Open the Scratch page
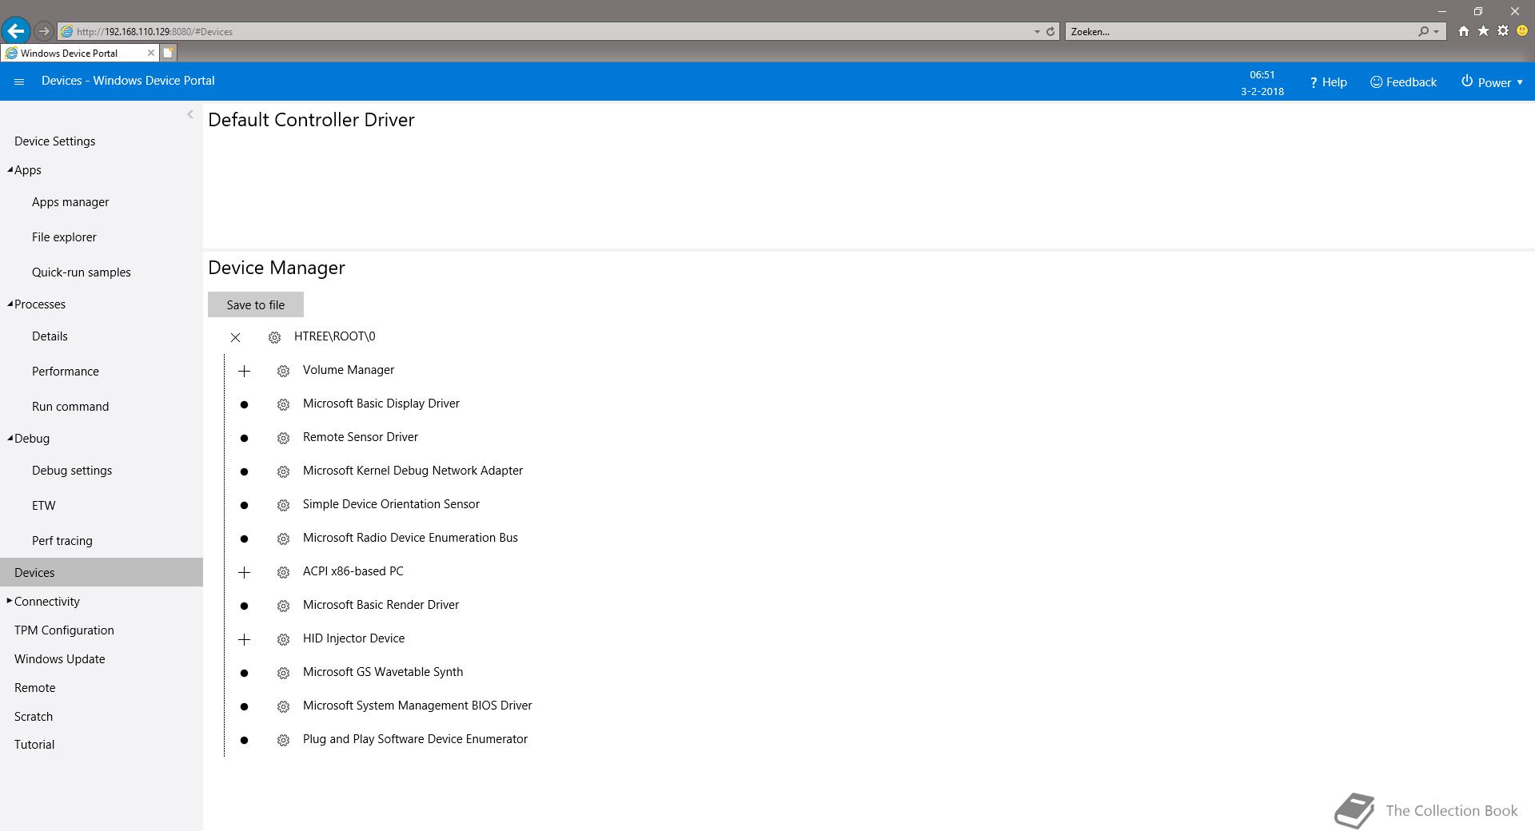Viewport: 1535px width, 831px height. click(34, 717)
